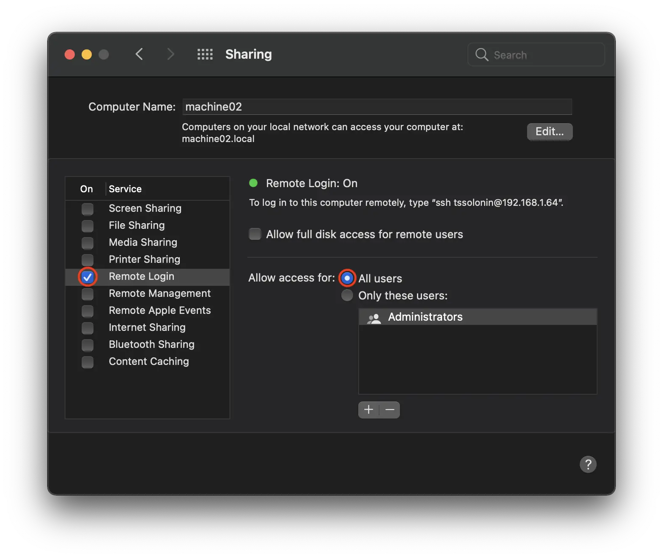Select the Remote Management service row
The image size is (663, 558).
tap(159, 293)
